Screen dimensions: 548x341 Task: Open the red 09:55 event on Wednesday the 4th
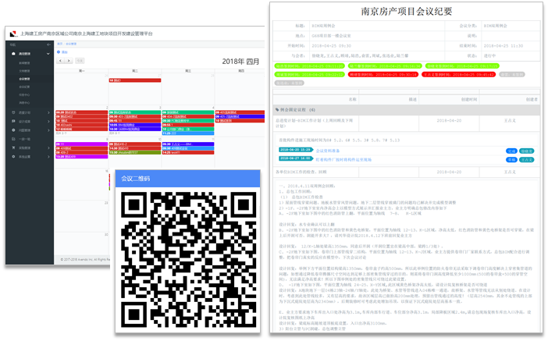click(188, 125)
